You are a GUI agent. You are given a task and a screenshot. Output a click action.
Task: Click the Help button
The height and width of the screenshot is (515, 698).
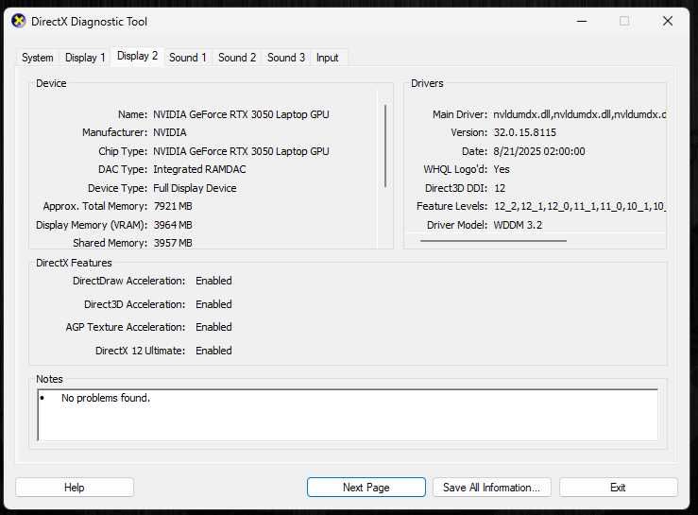(x=75, y=488)
